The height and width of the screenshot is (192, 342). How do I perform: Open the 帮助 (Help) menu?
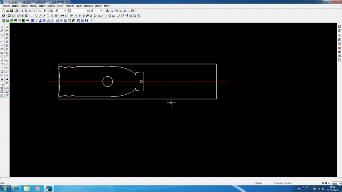(x=107, y=6)
